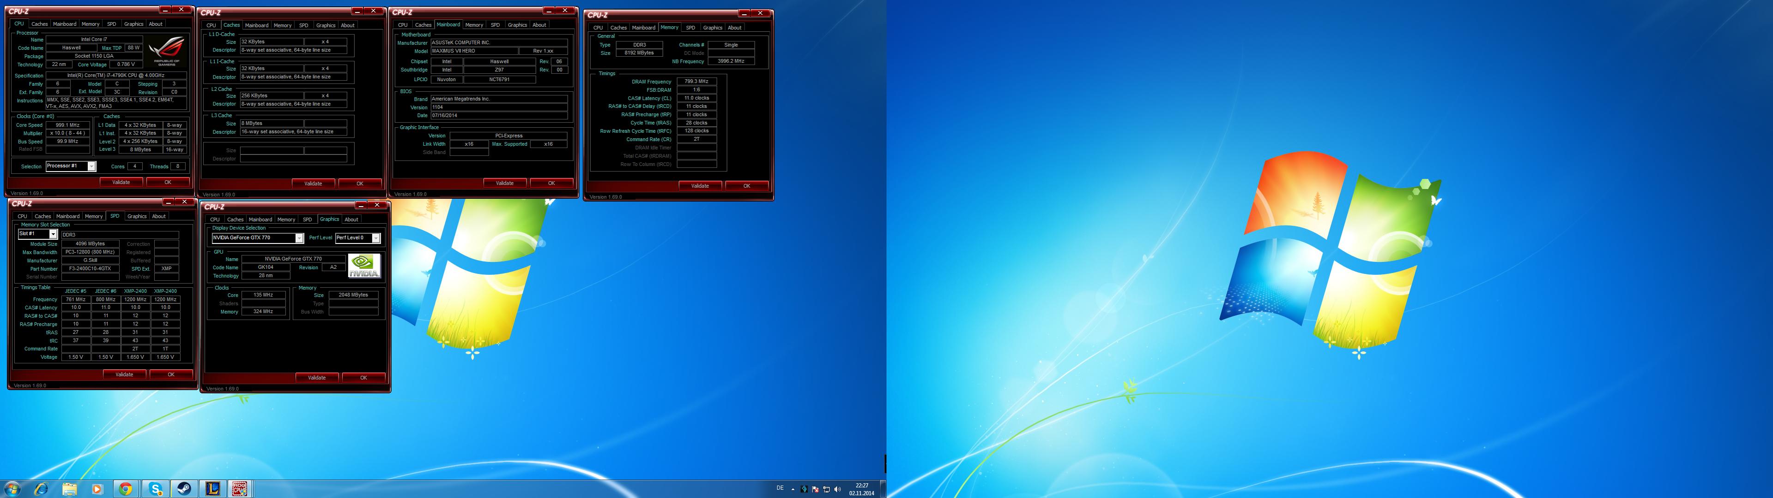
Task: Switch to Skype in taskbar
Action: (156, 488)
